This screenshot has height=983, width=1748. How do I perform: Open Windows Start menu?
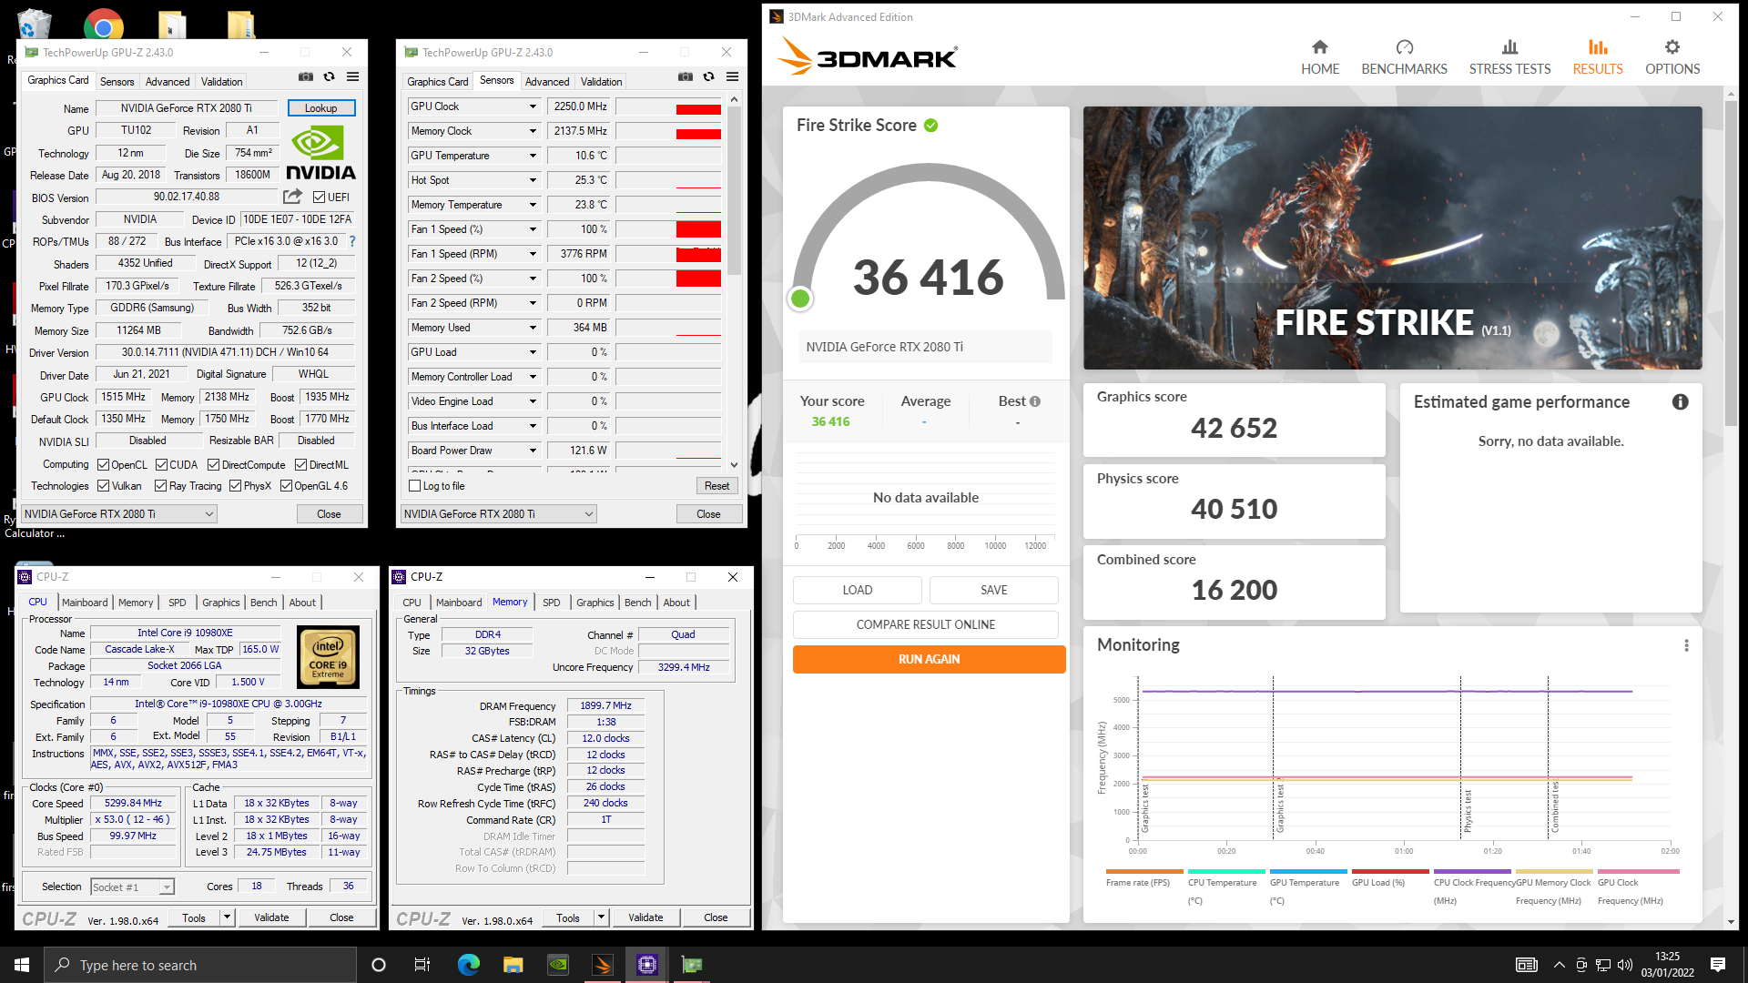click(x=22, y=965)
